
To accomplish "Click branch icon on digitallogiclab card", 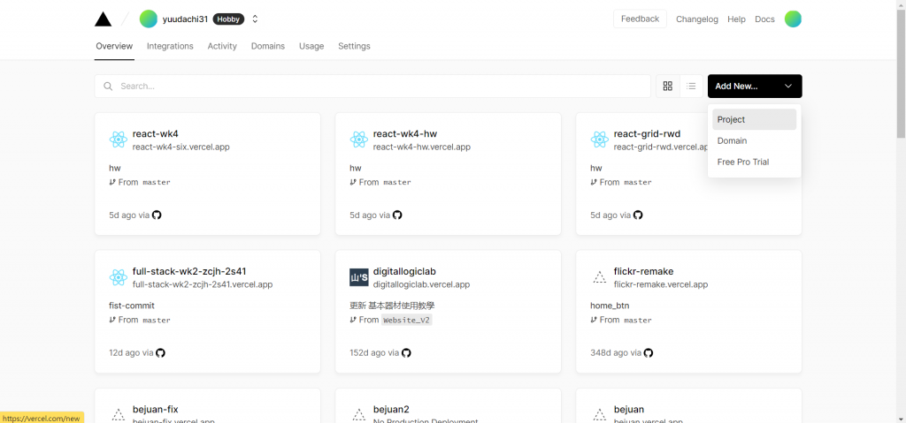I will tap(353, 320).
